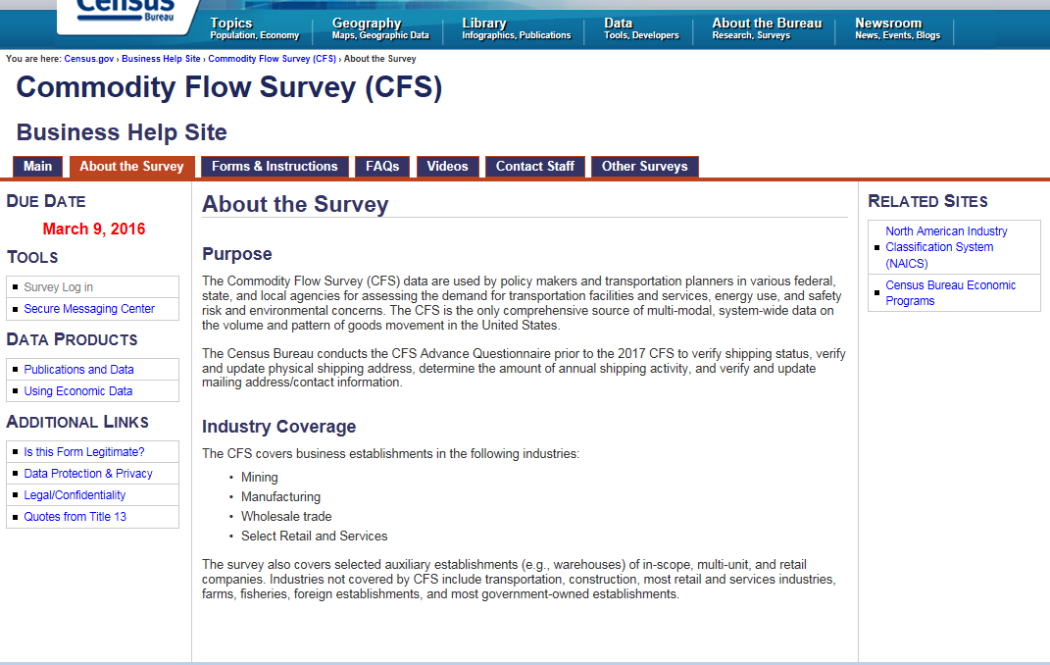
Task: Open Census Bureau Economic Programs link
Action: [x=950, y=293]
